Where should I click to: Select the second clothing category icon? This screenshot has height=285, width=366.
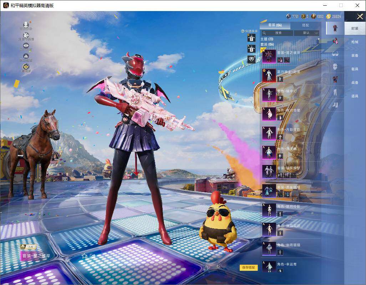[x=335, y=41]
